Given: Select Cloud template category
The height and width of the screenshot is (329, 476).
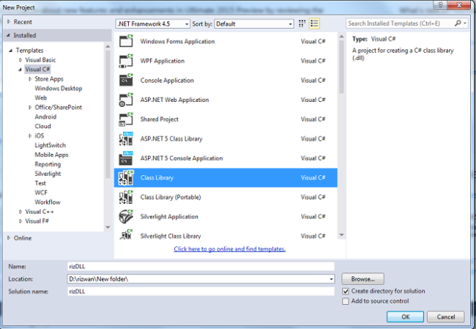Looking at the screenshot, I should click(x=42, y=126).
